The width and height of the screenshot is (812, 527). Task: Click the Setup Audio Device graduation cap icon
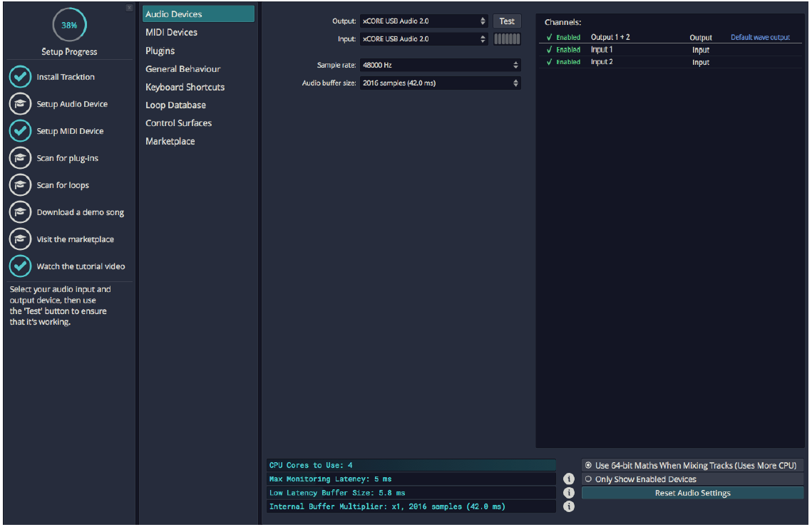(x=20, y=104)
